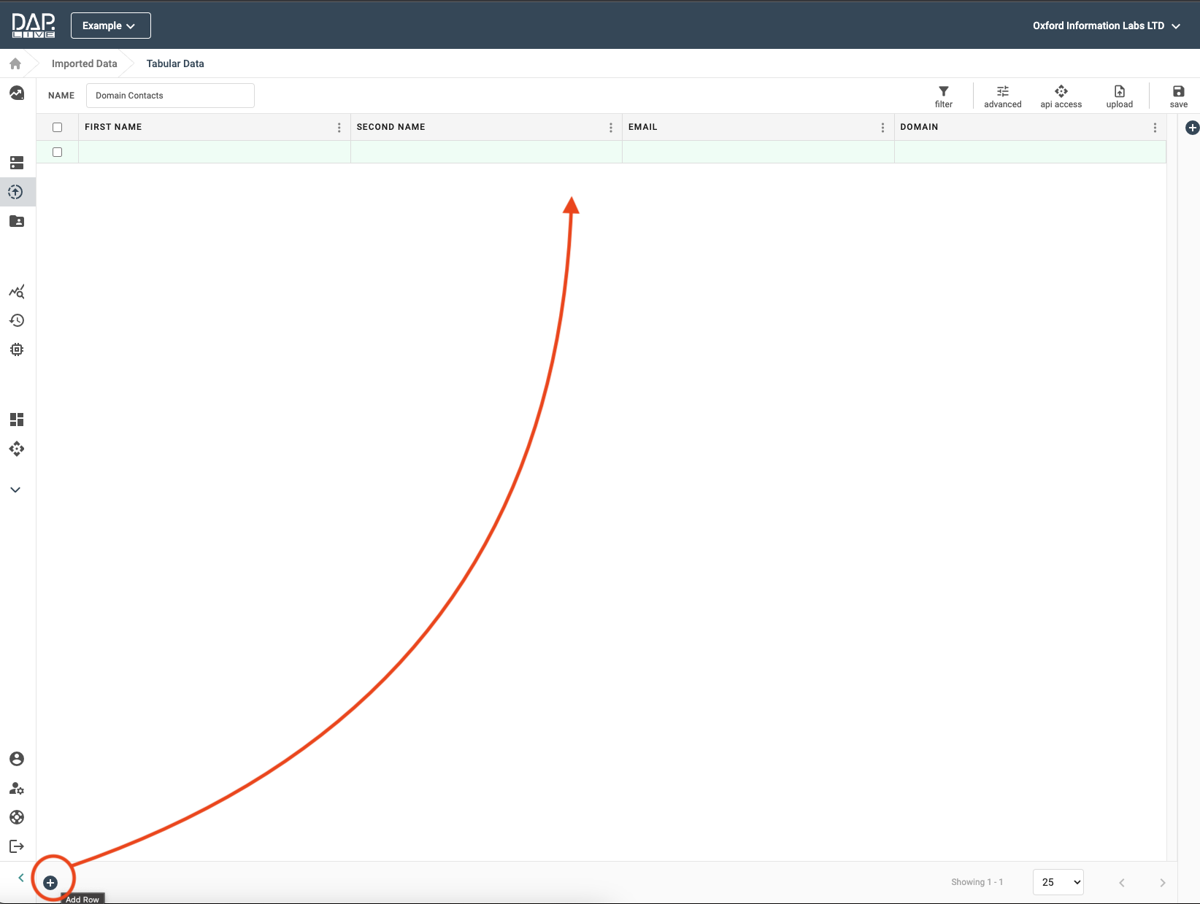Image resolution: width=1200 pixels, height=904 pixels.
Task: Check the first row's checkbox
Action: [x=58, y=152]
